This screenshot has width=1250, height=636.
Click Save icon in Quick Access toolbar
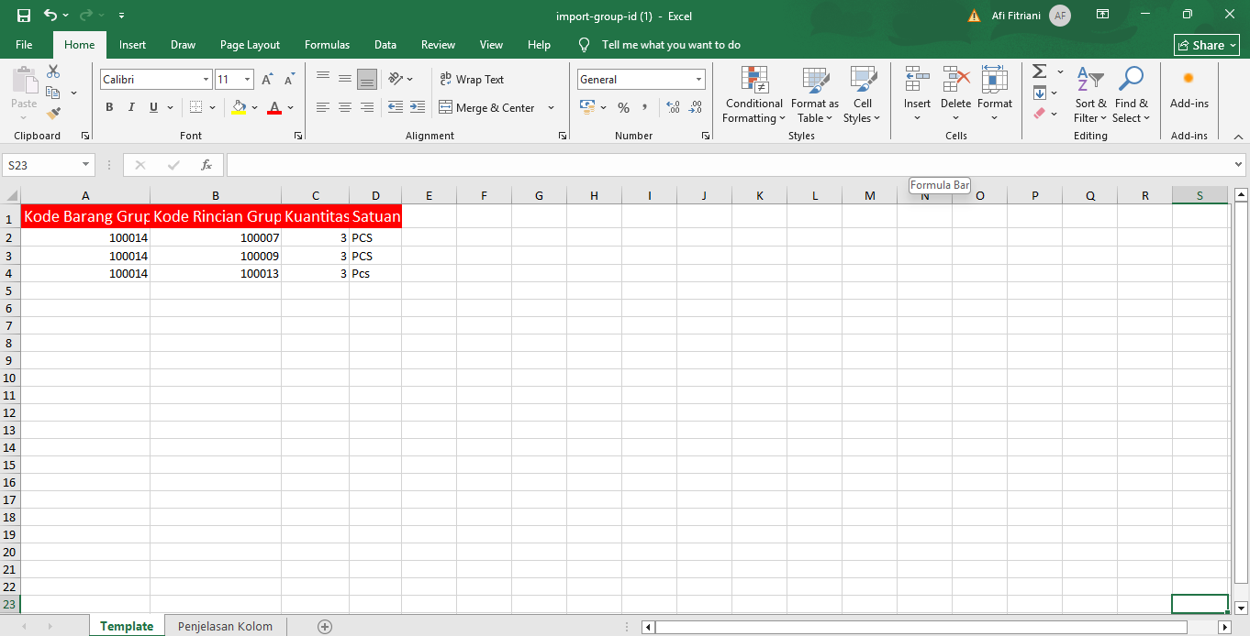click(24, 16)
